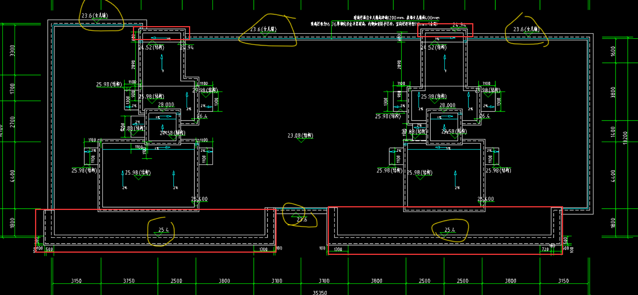This screenshot has height=295, width=638.
Task: Select the 13200 overall height dimension
Action: pyautogui.click(x=625, y=138)
